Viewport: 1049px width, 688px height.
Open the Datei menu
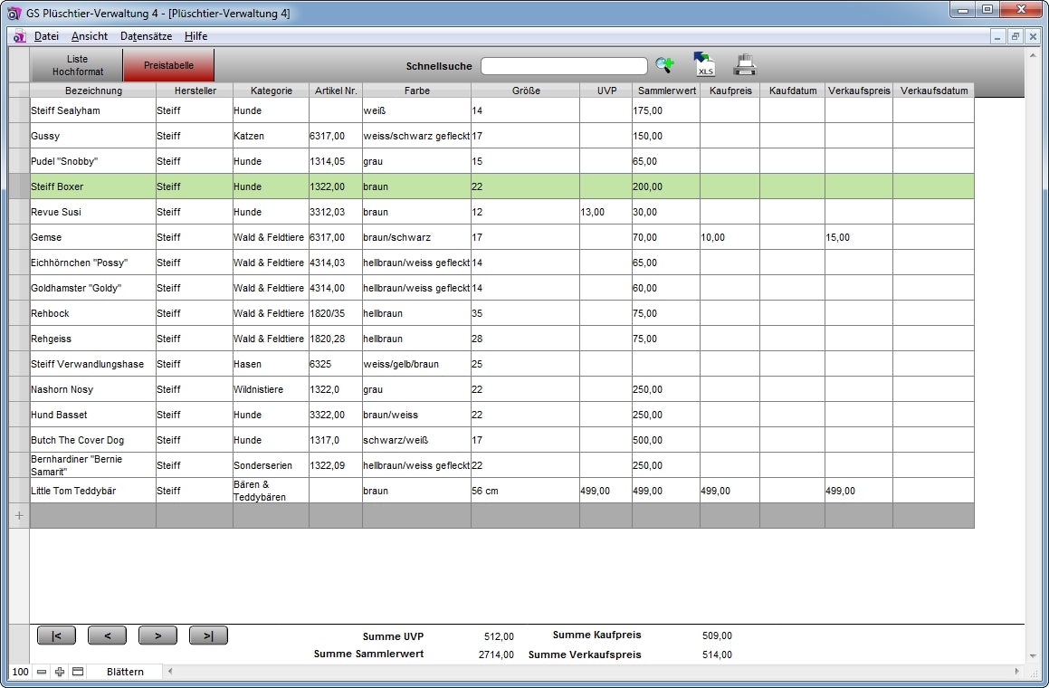pos(46,36)
